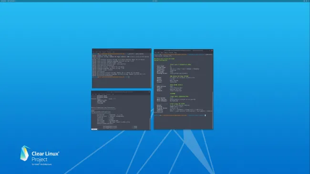
Task: Open Terminal app menu in top bar
Action: (x=11, y=1)
